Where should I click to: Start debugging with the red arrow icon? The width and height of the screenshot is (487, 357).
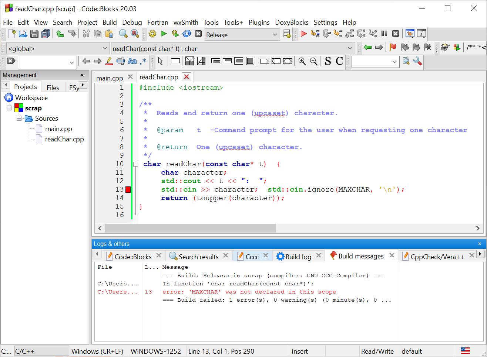303,34
